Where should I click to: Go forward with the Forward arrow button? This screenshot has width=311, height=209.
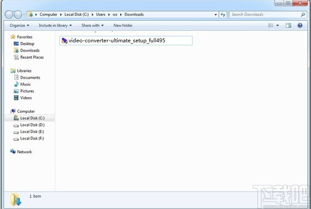tap(18, 14)
